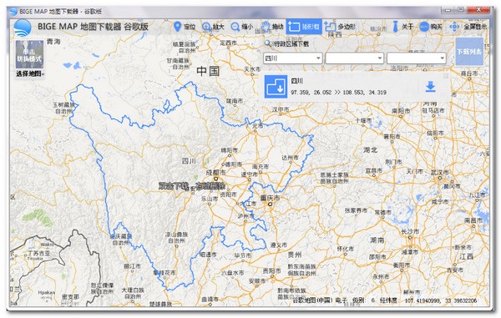The width and height of the screenshot is (501, 318).
Task: Click the 放大 zoom-in magnifier
Action: (213, 27)
